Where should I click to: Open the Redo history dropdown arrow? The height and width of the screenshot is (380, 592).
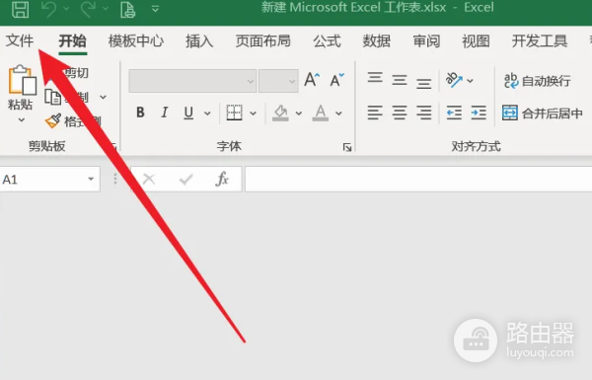106,8
